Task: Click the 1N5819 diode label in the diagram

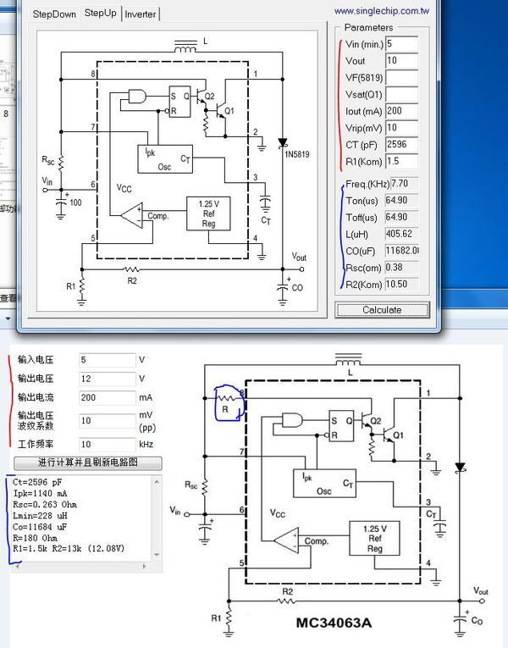Action: click(x=297, y=154)
